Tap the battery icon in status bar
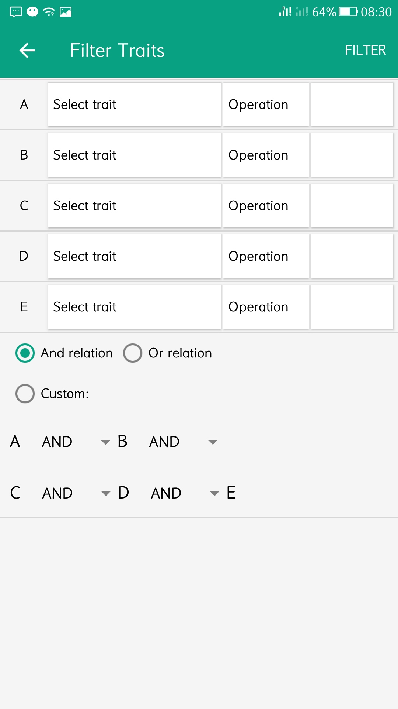Viewport: 398px width, 709px height. pyautogui.click(x=348, y=12)
